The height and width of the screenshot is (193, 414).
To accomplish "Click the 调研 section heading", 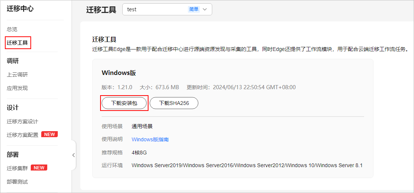I will (13, 61).
